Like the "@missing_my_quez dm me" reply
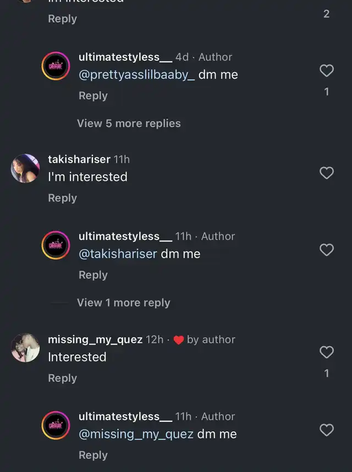The image size is (352, 472). [x=327, y=430]
